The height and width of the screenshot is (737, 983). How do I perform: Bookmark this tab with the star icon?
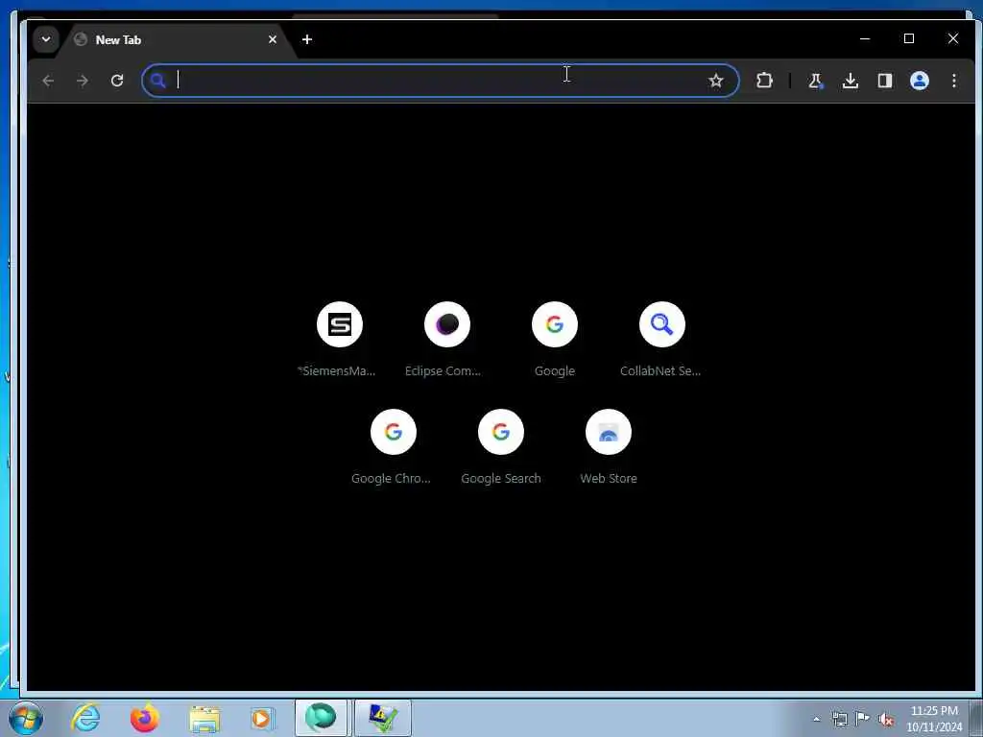tap(716, 81)
